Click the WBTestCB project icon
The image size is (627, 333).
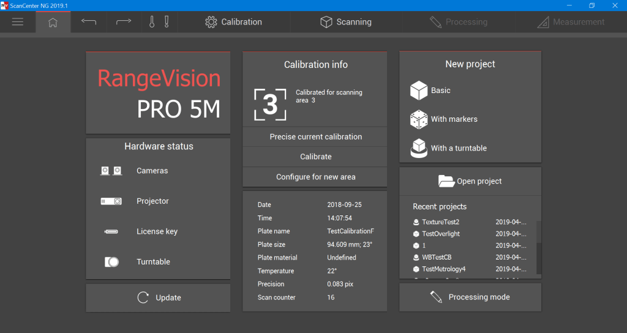pos(416,258)
